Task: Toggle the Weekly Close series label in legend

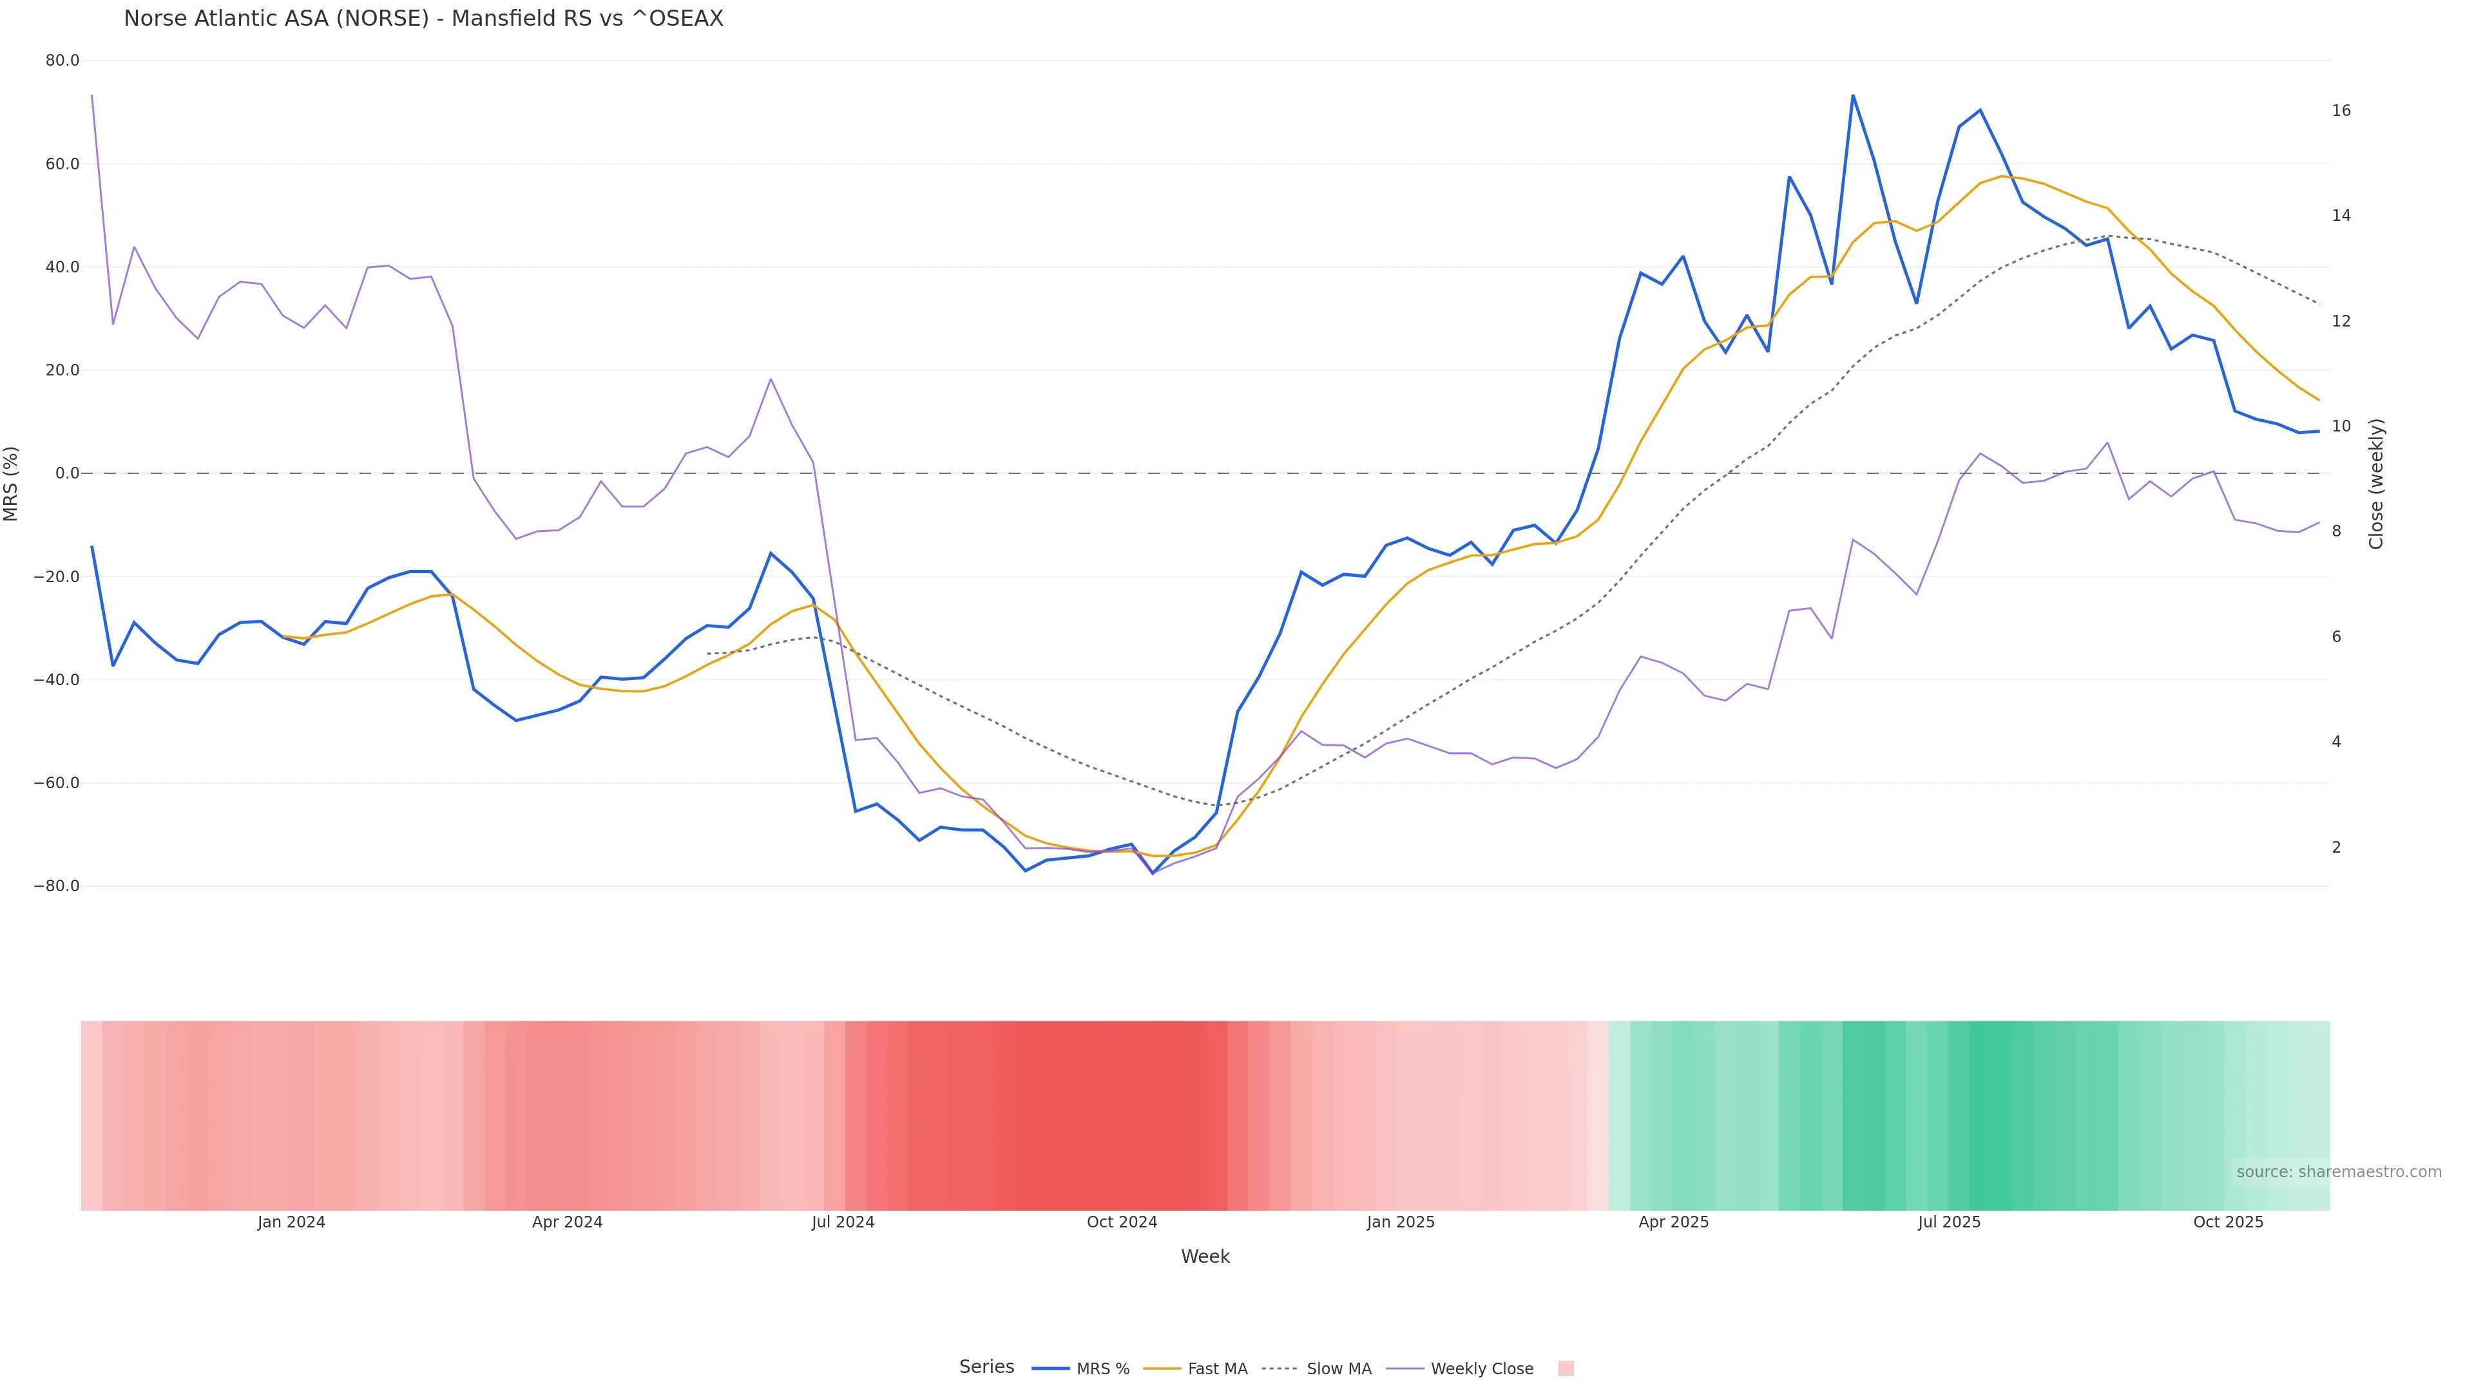Action: (1482, 1369)
